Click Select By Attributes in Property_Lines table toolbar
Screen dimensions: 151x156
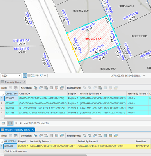[36, 88]
